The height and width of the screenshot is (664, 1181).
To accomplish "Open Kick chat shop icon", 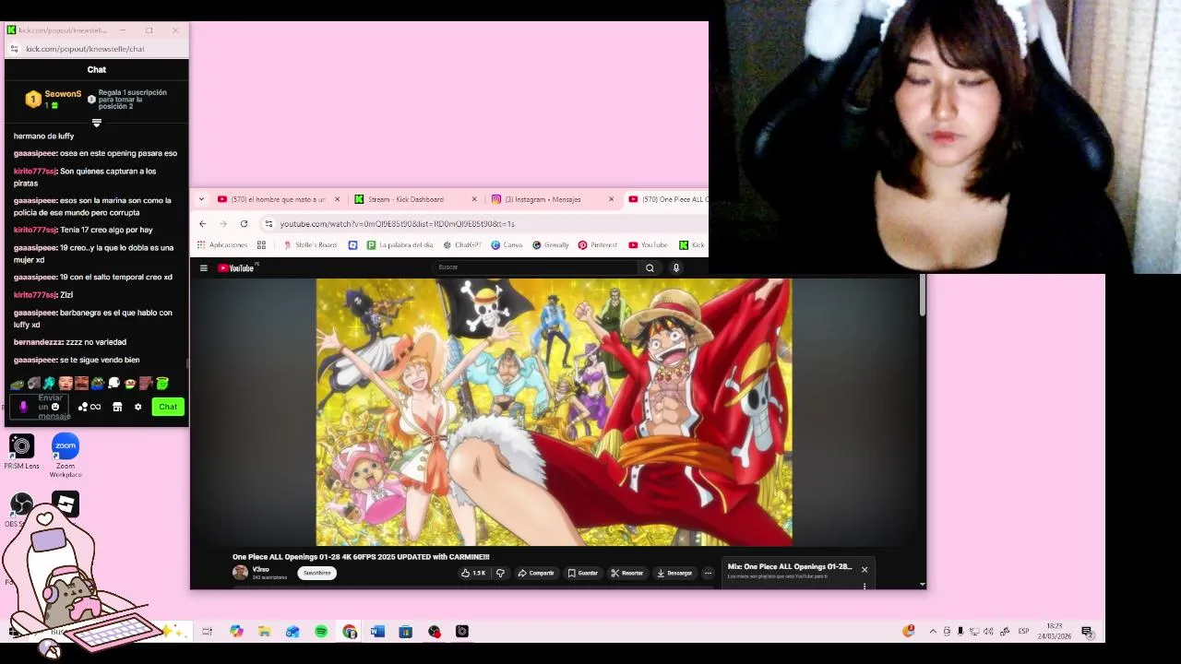I will [117, 407].
